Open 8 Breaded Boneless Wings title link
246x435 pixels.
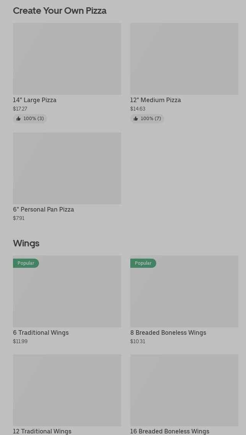pos(168,332)
